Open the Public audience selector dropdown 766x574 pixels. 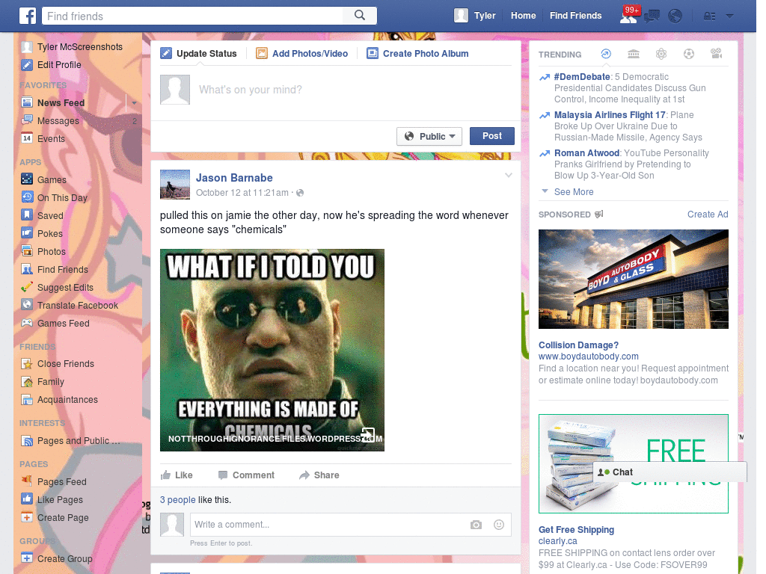(x=429, y=136)
